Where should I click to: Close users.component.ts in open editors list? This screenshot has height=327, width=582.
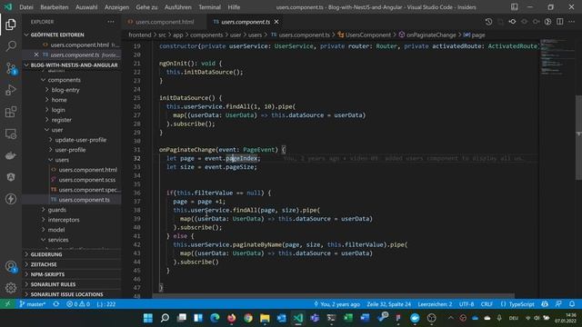coord(36,54)
